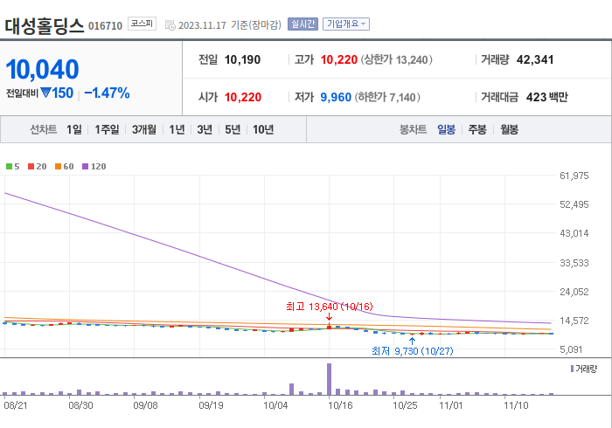The image size is (612, 428).
Task: Click the tallest volume bar at 10/16
Action: point(329,379)
